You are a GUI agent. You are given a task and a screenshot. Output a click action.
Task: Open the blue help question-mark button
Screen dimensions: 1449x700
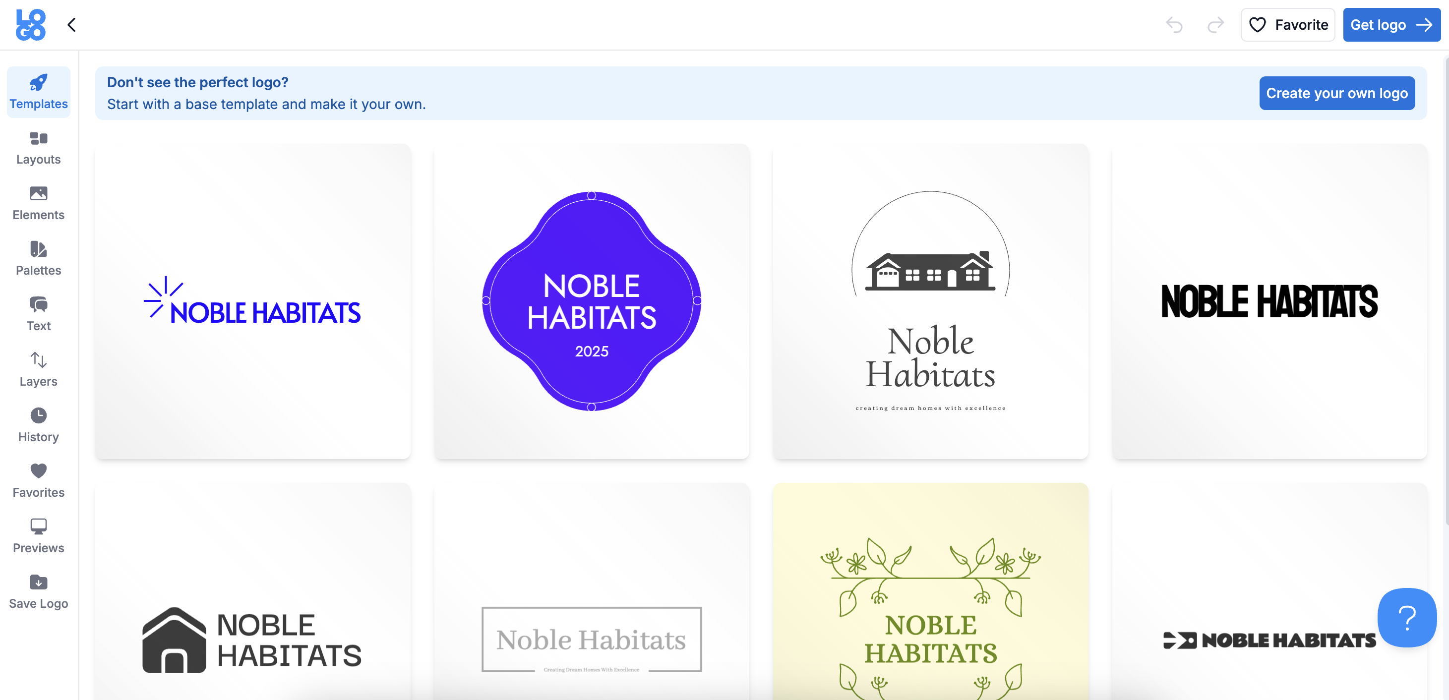pos(1406,617)
